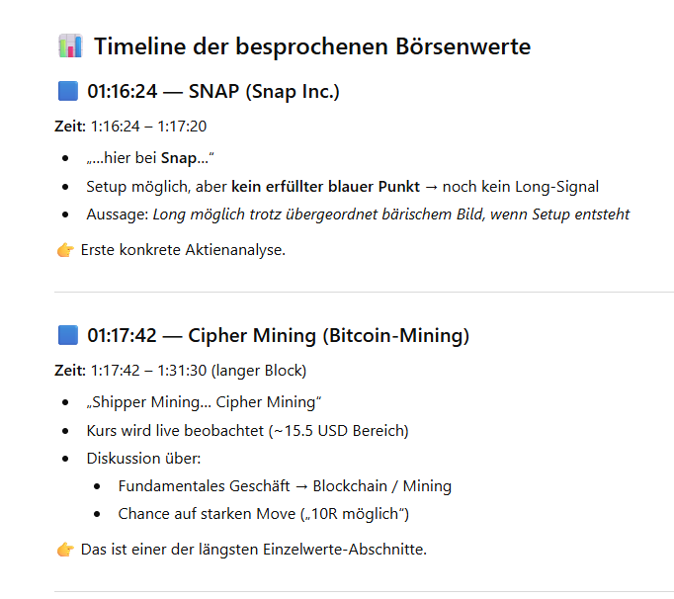Select the 'Timeline der besprochenen Börsenwerte' heading
Screen dimensions: 674x599
point(312,46)
